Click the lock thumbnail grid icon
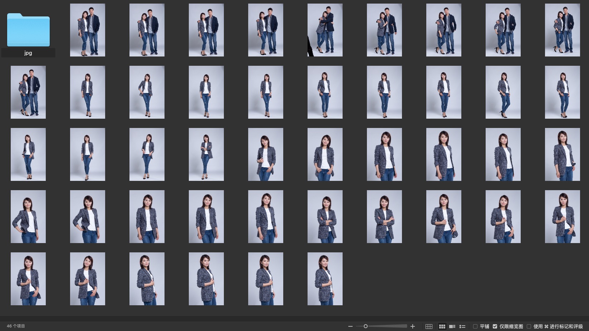This screenshot has height=331, width=589. coord(429,326)
